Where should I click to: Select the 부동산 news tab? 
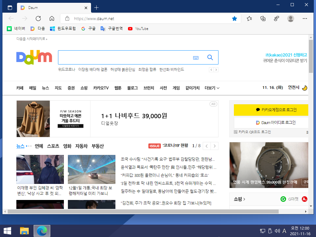coord(98,146)
